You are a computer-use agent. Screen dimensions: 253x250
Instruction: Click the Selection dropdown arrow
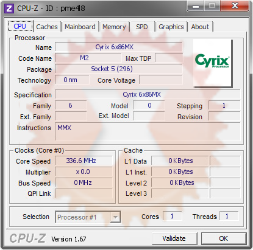coord(115,217)
